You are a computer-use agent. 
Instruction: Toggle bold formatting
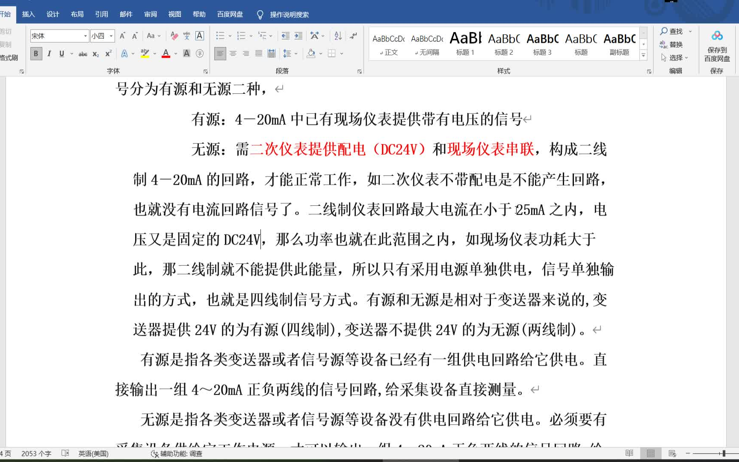coord(36,53)
